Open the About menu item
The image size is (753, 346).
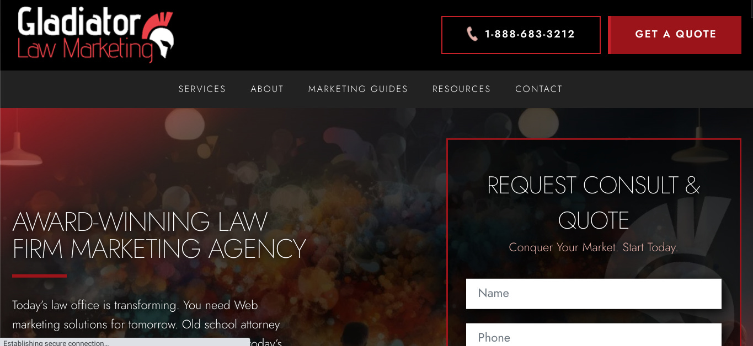[267, 89]
